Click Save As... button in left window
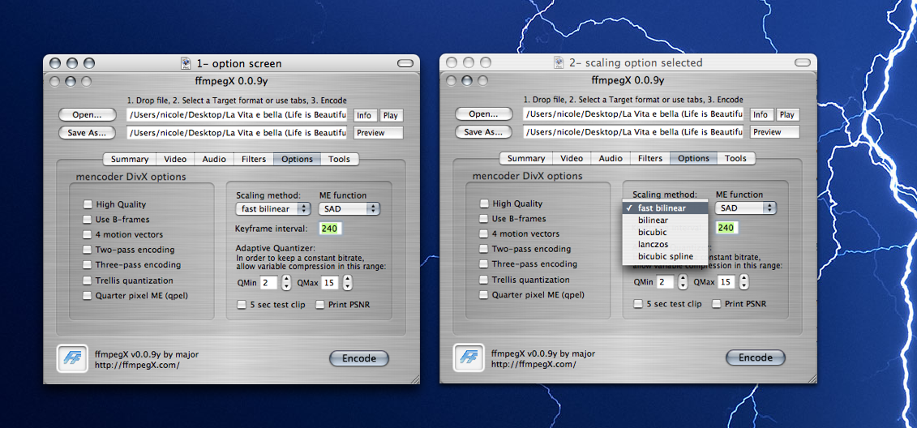 click(87, 133)
